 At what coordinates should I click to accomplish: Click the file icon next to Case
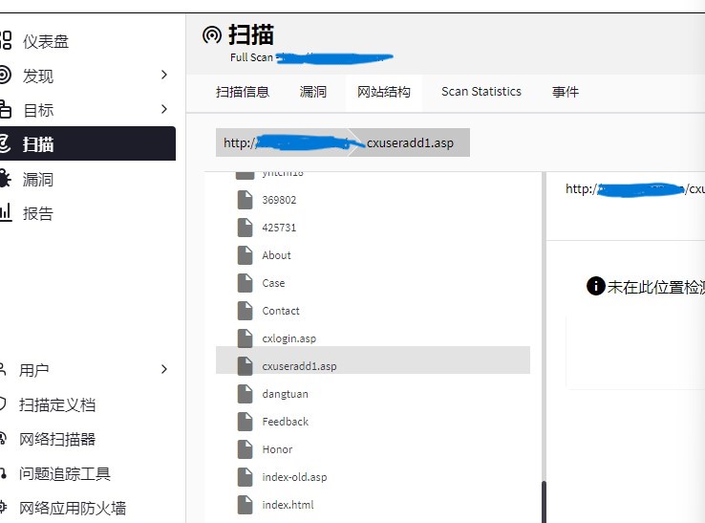[x=246, y=283]
